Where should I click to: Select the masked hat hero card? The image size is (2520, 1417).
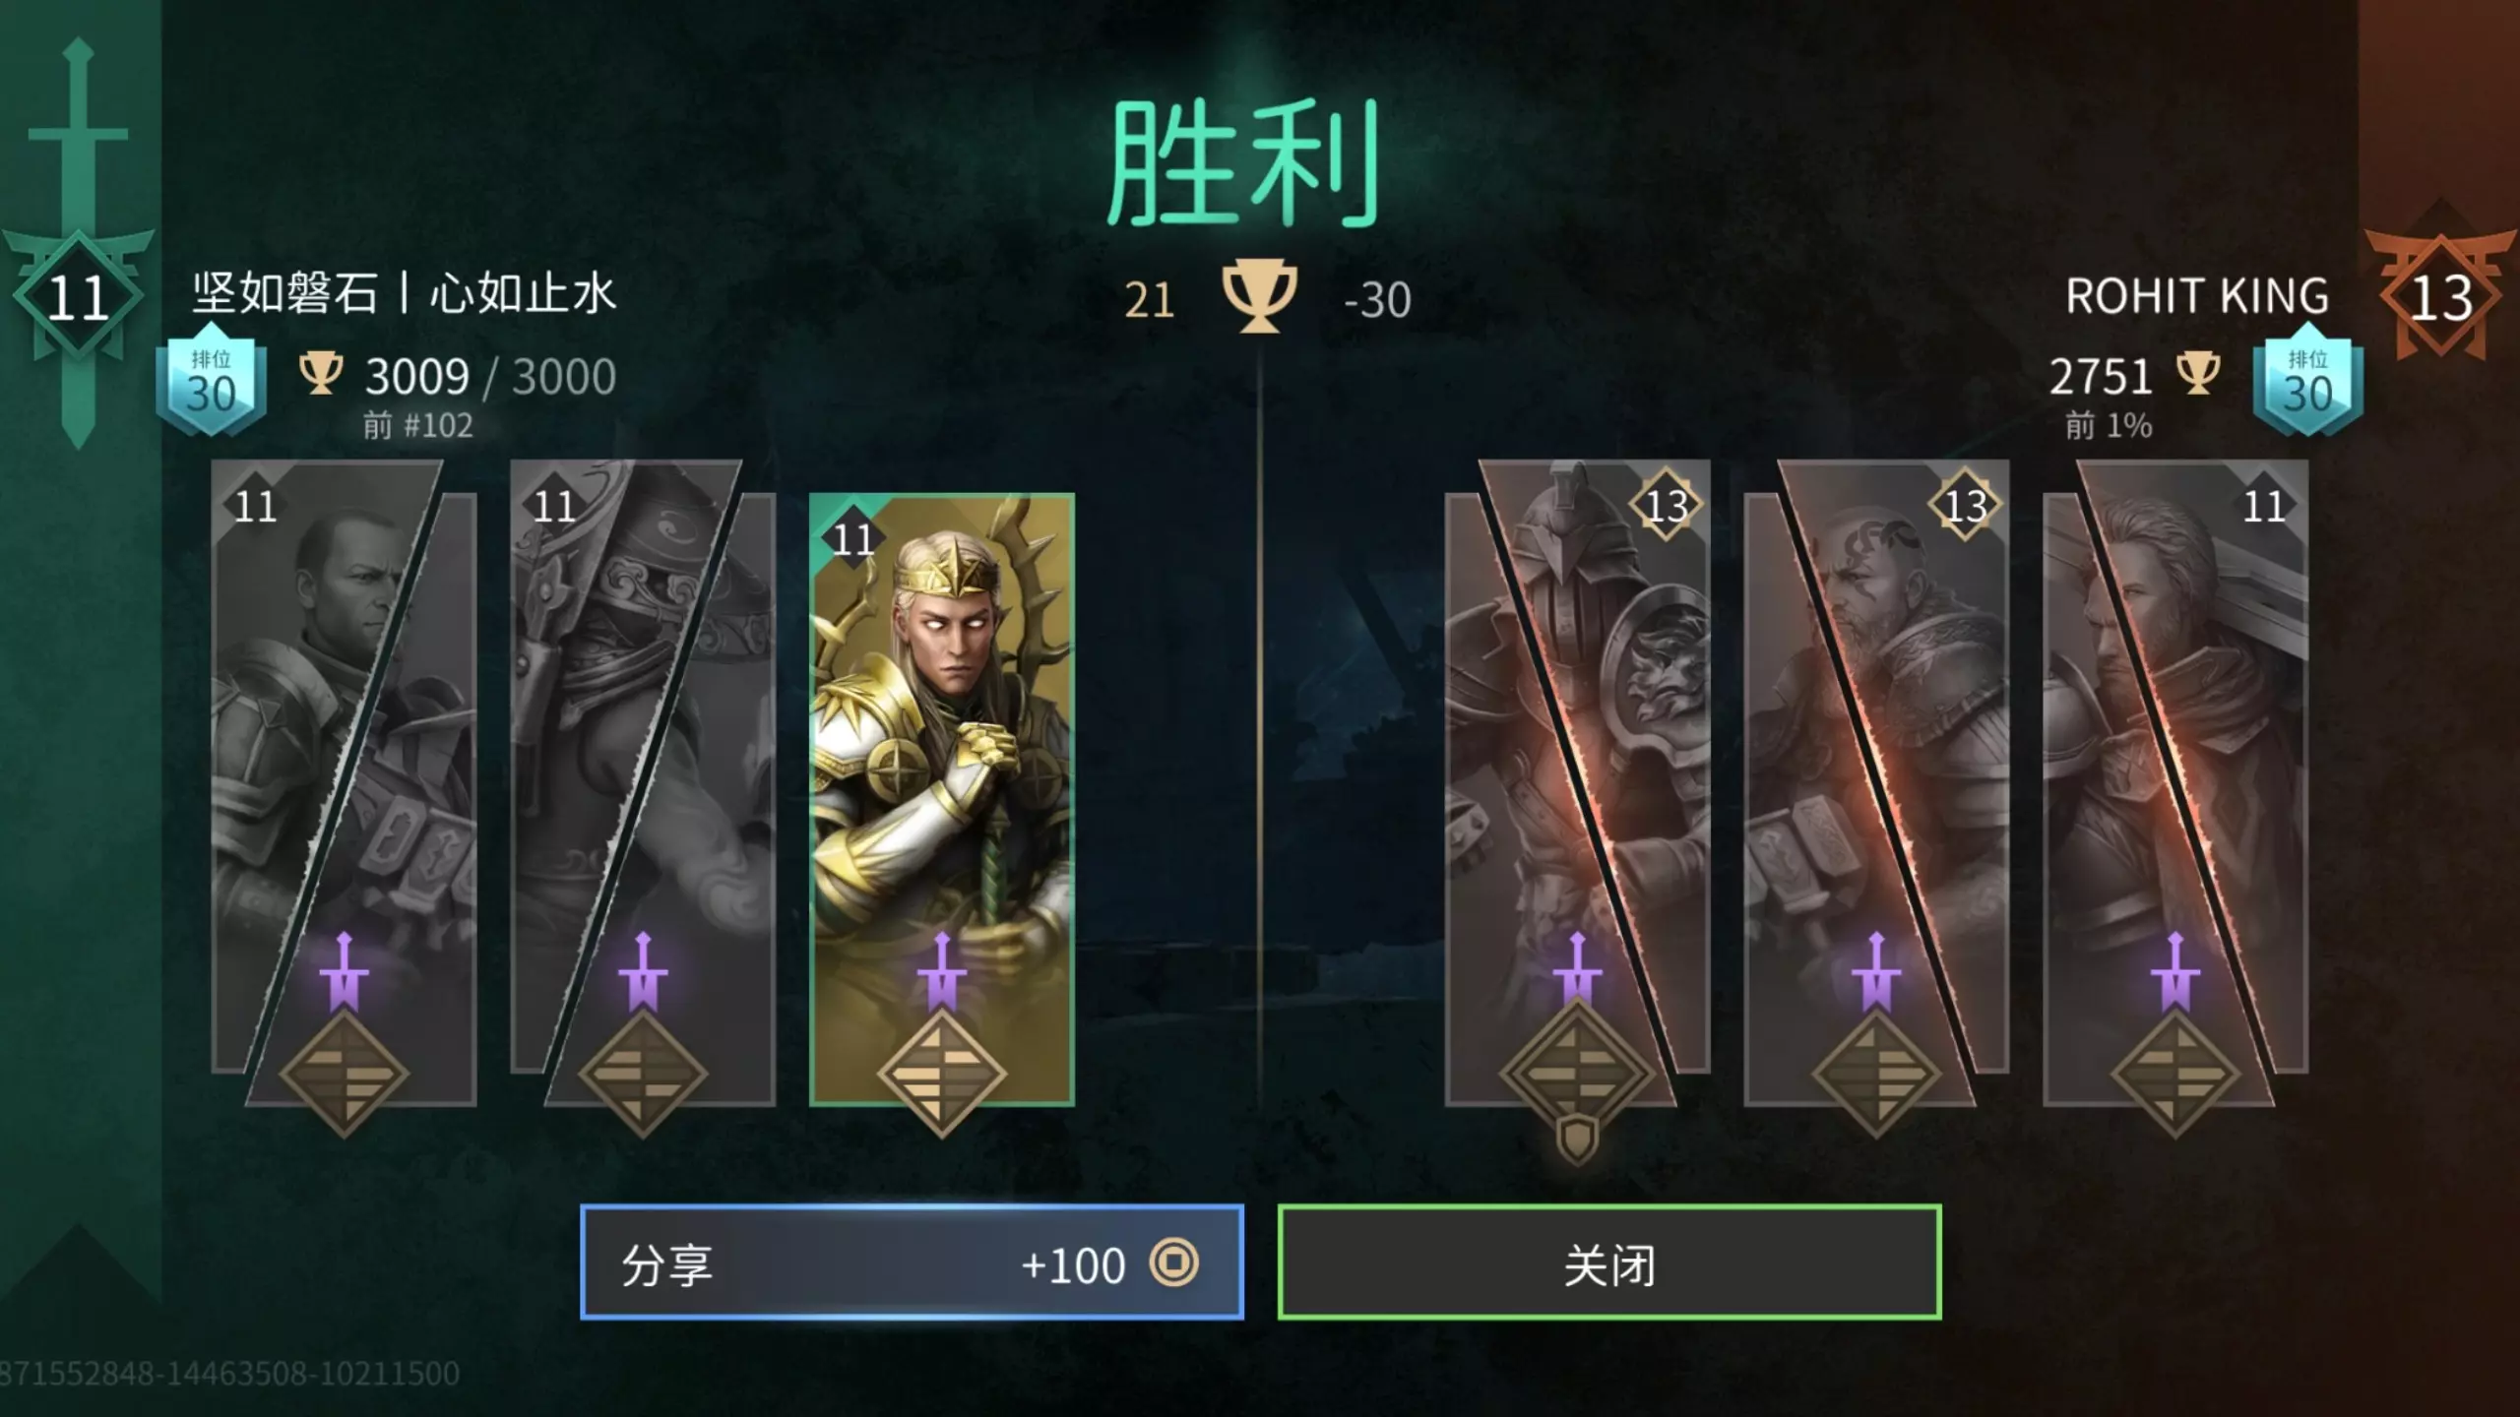(x=643, y=782)
